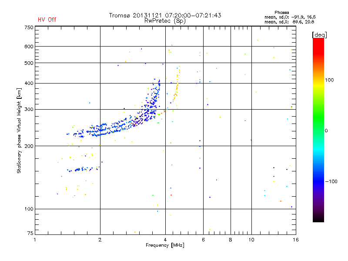
Task: Click the y-axis tick label '200'
Action: click(x=29, y=146)
